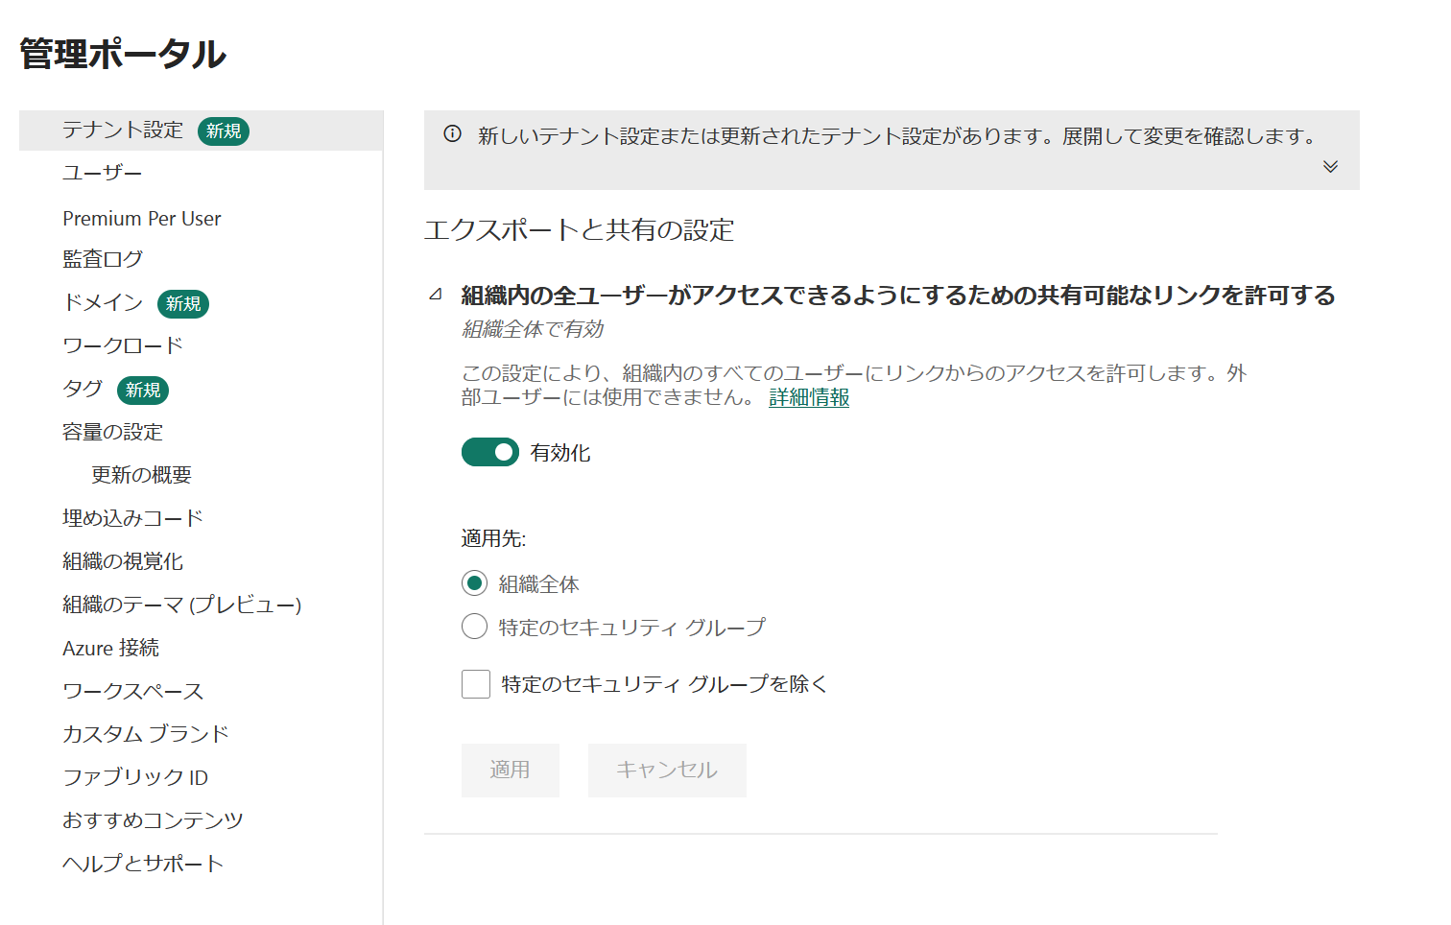Image resolution: width=1451 pixels, height=925 pixels.
Task: Open 監査ログ page
Action: tap(103, 259)
